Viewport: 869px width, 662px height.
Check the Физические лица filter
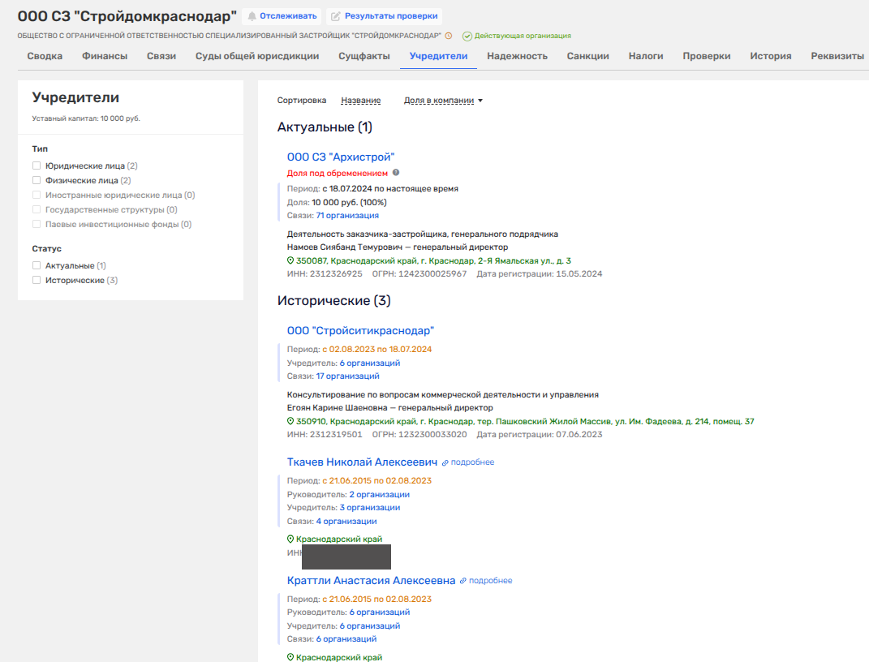tap(37, 180)
